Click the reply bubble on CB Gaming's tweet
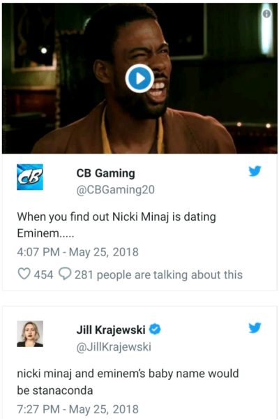279x419 pixels. [x=65, y=274]
